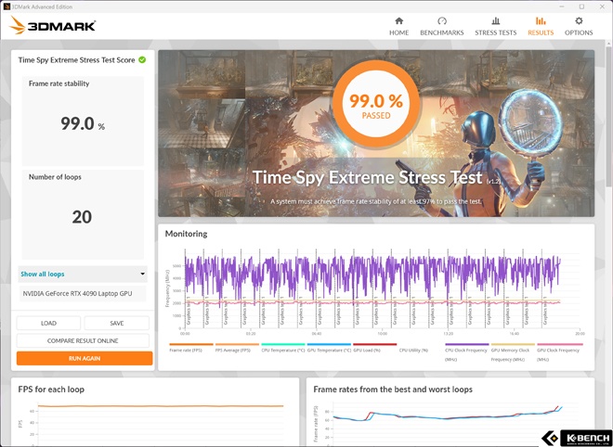The width and height of the screenshot is (613, 447).
Task: Toggle the GPU Load (%) legend series
Action: (x=374, y=348)
